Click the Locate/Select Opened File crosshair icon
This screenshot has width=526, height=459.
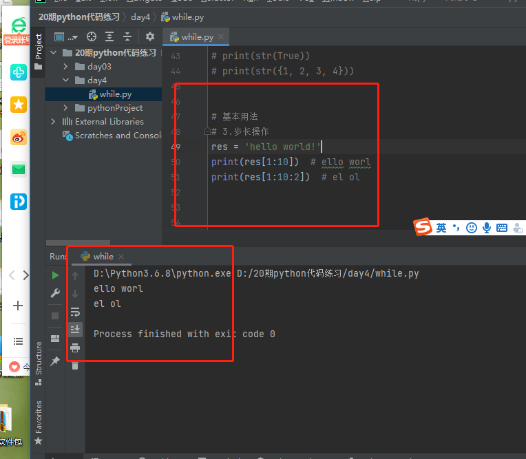click(92, 36)
